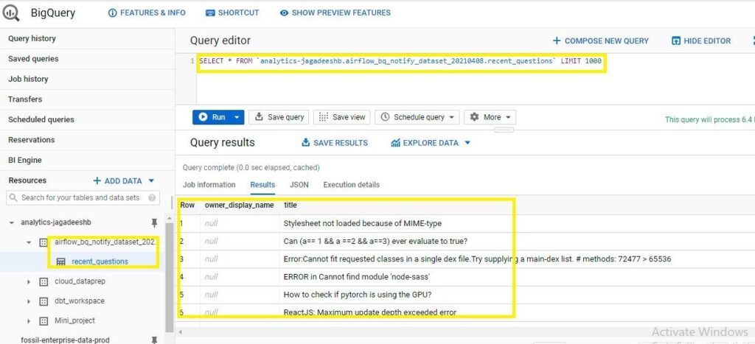The width and height of the screenshot is (755, 344).
Task: Click COMPOSE NEW QUERY
Action: [600, 41]
